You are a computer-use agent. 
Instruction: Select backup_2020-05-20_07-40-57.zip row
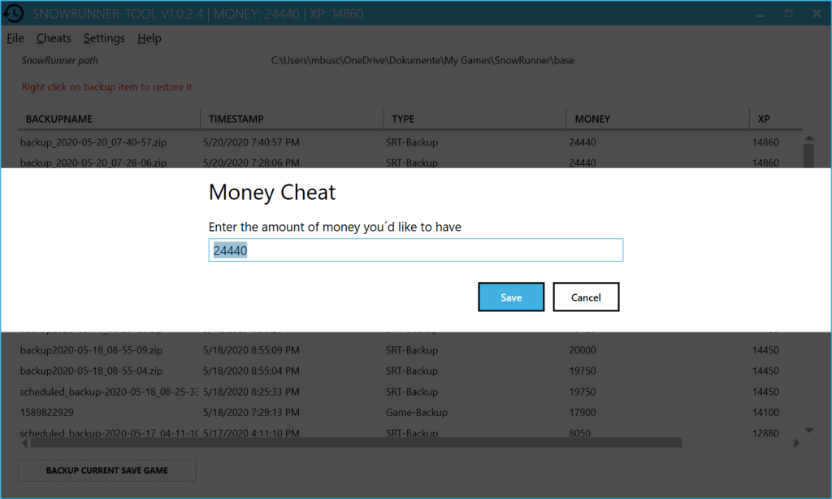pyautogui.click(x=93, y=142)
